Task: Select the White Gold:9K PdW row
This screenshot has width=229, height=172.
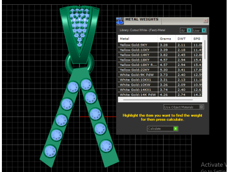Action: pos(160,75)
